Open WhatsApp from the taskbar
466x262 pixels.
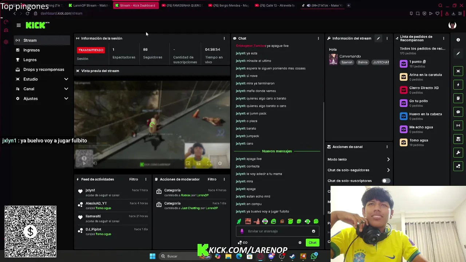point(314,256)
